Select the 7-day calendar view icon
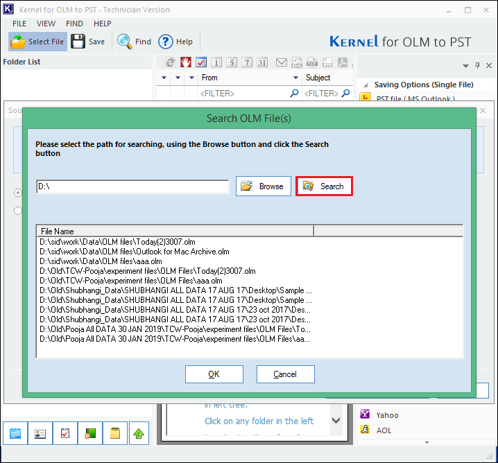This screenshot has width=498, height=463. (x=247, y=62)
